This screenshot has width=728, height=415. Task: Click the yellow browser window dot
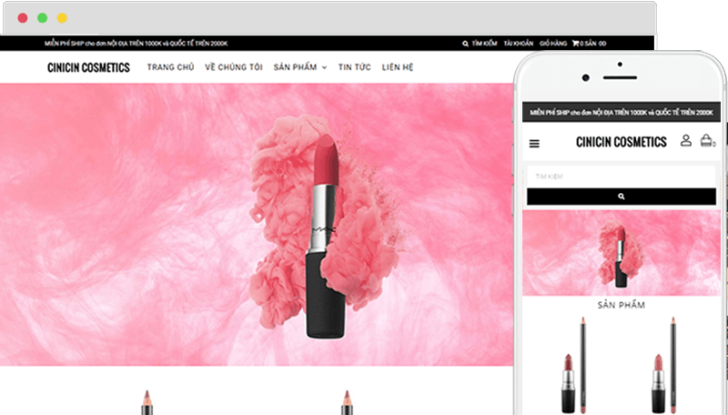(x=62, y=18)
